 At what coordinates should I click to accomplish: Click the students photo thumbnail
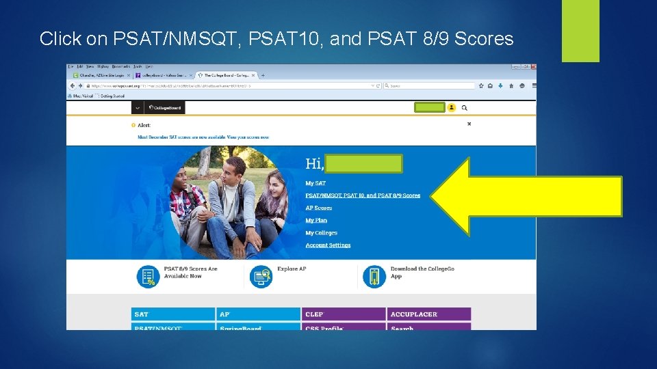(x=229, y=203)
